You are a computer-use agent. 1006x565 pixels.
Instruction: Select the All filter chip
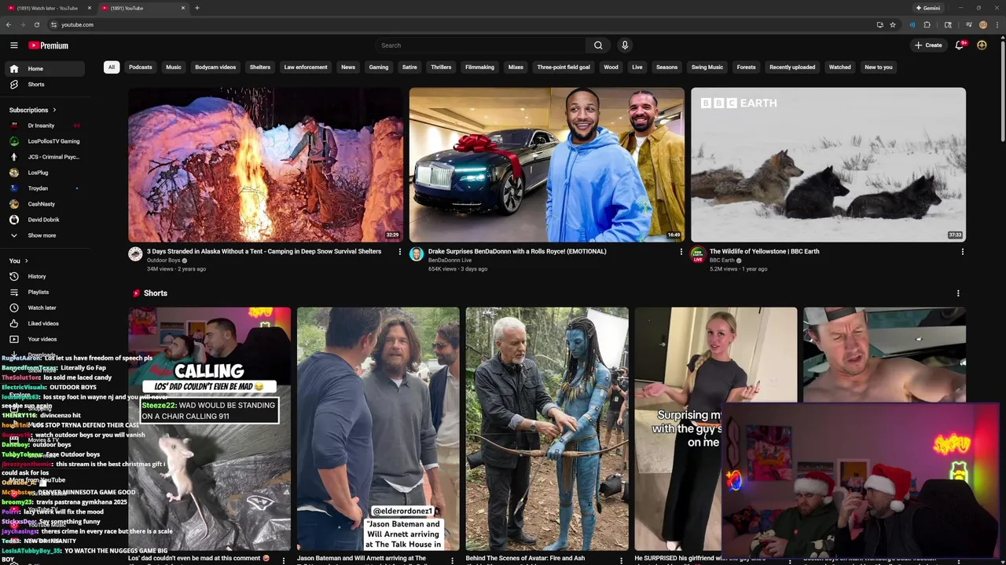point(112,67)
